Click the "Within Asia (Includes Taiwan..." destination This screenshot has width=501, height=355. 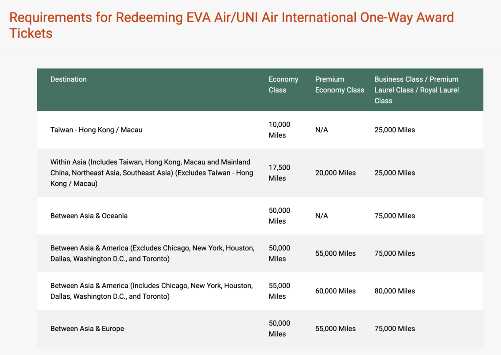[152, 173]
